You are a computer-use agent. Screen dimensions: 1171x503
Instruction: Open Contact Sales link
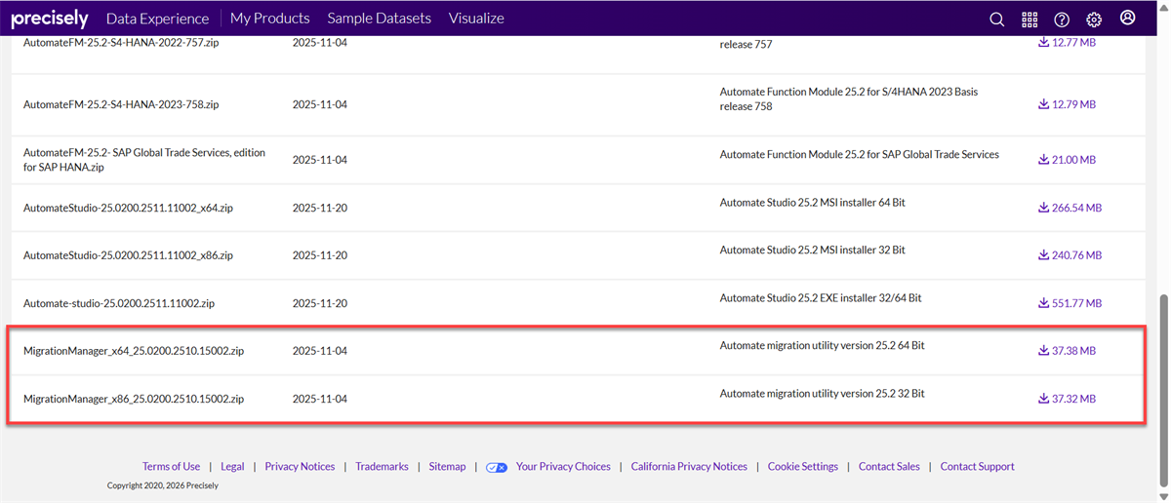[x=889, y=467]
